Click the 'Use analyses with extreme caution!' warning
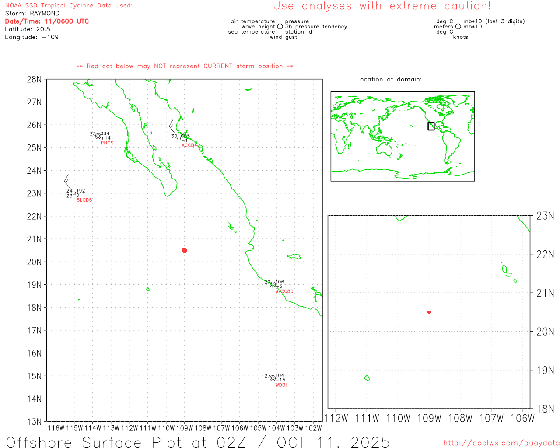 point(381,6)
